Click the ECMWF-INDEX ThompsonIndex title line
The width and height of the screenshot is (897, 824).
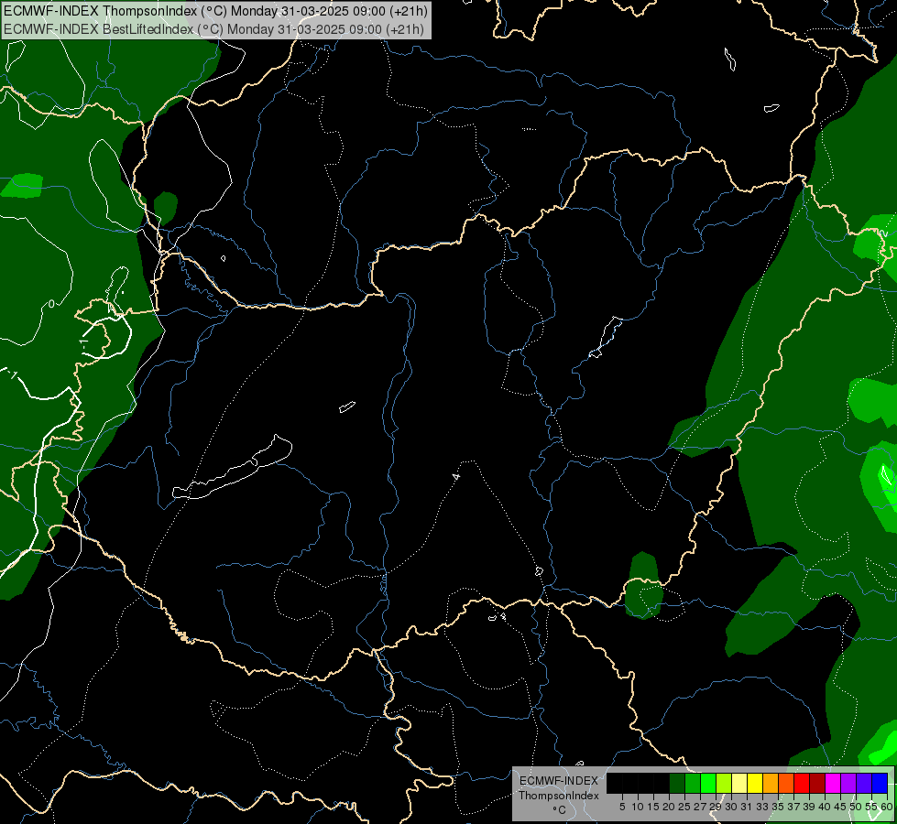coord(215,11)
